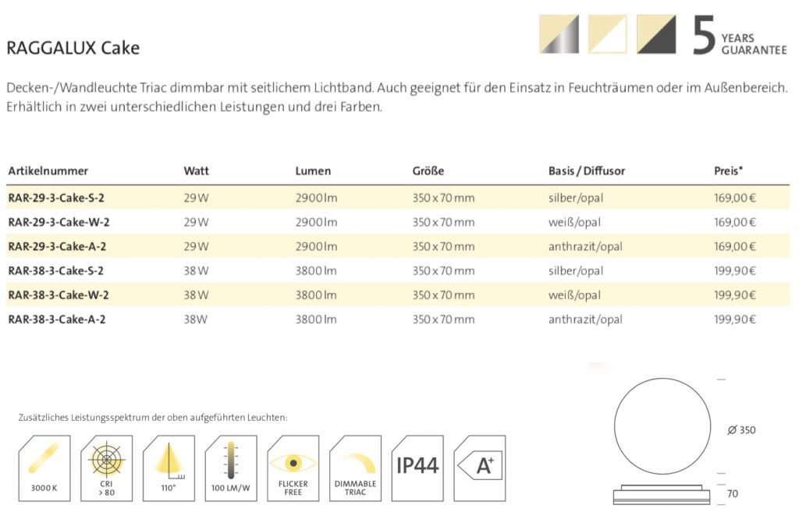Click 3800 lm in RAR-38-3-Cake-A-2 row
The image size is (799, 519).
[x=316, y=320]
